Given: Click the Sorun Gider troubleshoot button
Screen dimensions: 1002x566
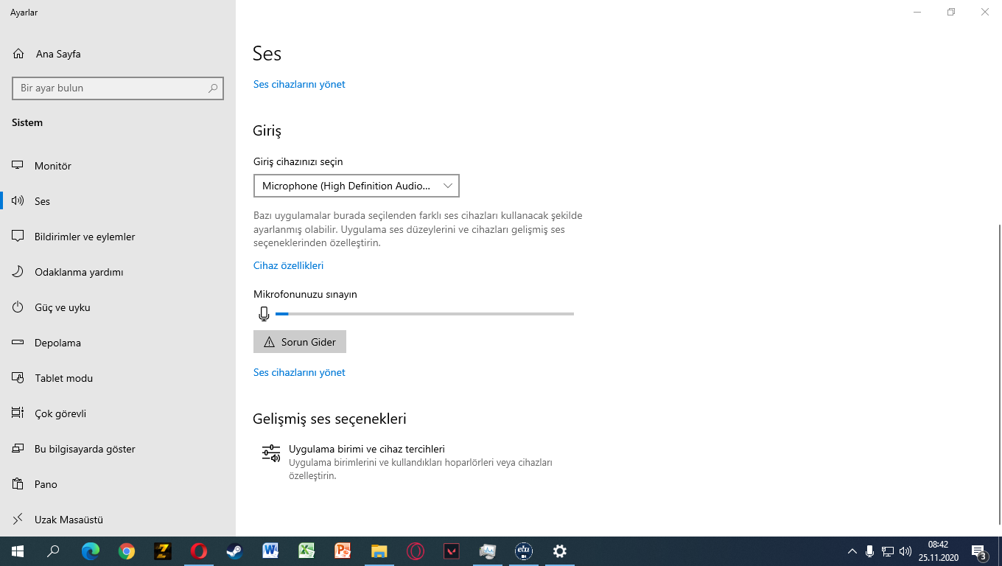Looking at the screenshot, I should click(300, 342).
